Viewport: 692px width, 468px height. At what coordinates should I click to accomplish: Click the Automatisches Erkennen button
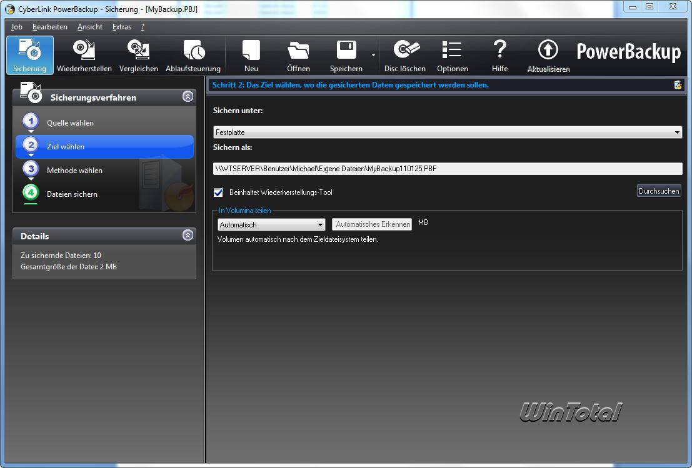(372, 224)
